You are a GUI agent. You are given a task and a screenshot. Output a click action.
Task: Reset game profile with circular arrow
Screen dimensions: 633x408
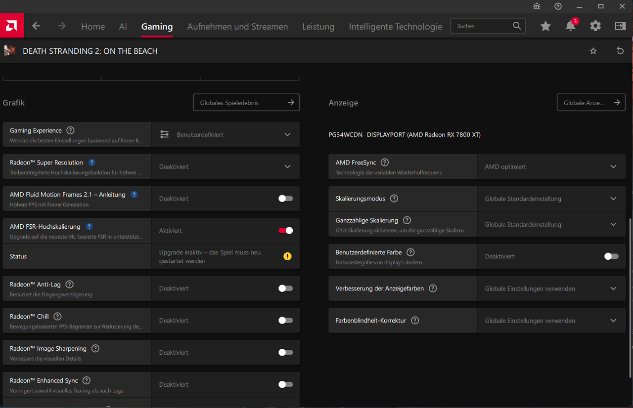[x=620, y=51]
